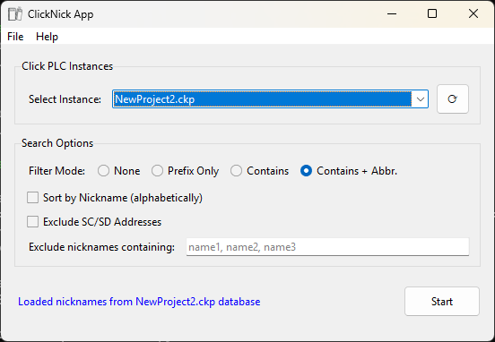Click the Exclude nicknames containing label

[101, 247]
